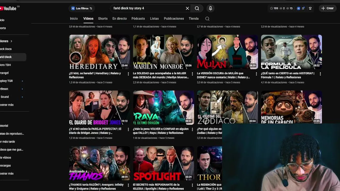Screen dimensions: 340x191
Task: Click the eye counter showing 13
Action: point(290,8)
